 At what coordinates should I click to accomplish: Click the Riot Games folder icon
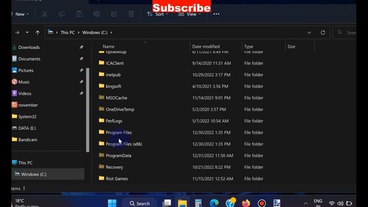click(101, 178)
